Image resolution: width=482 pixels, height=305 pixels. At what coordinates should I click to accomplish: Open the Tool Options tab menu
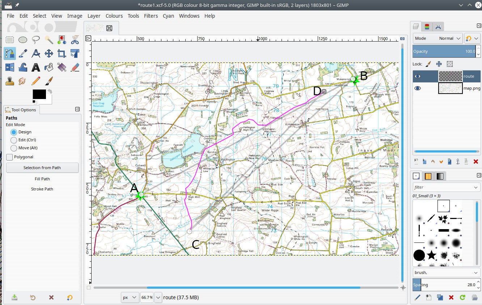(x=77, y=109)
